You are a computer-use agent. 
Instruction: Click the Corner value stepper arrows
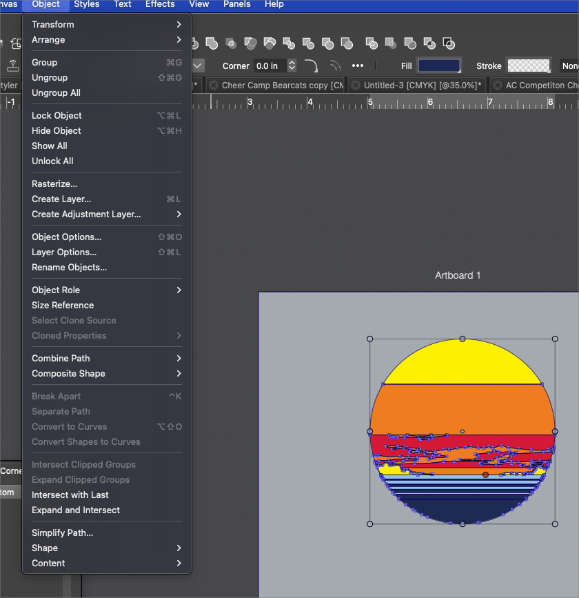[x=292, y=66]
